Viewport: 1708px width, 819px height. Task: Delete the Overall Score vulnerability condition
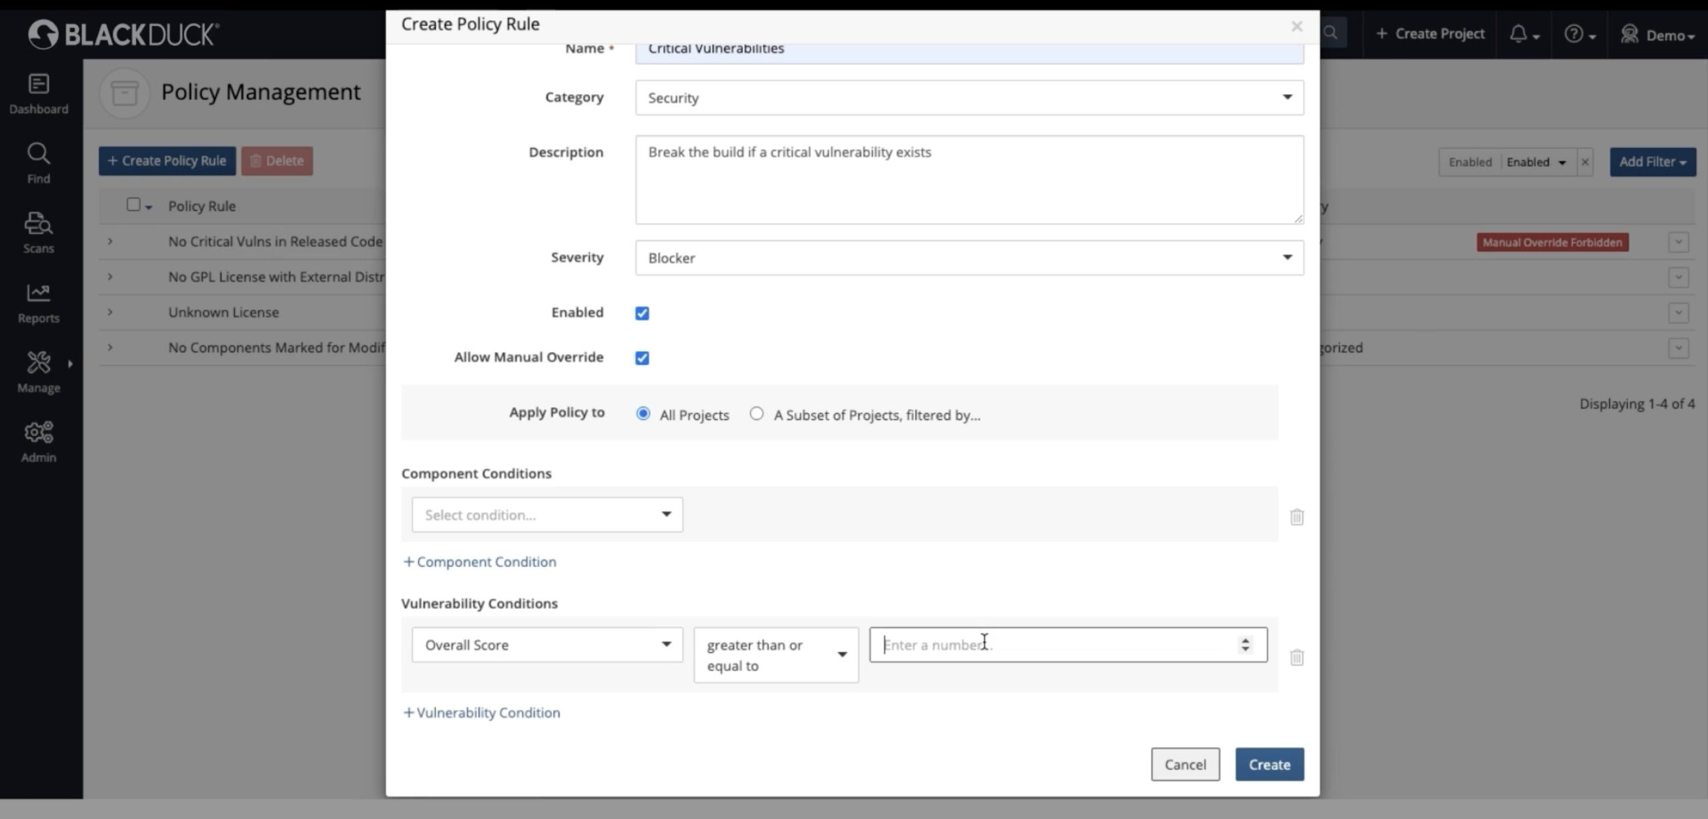[1296, 658]
